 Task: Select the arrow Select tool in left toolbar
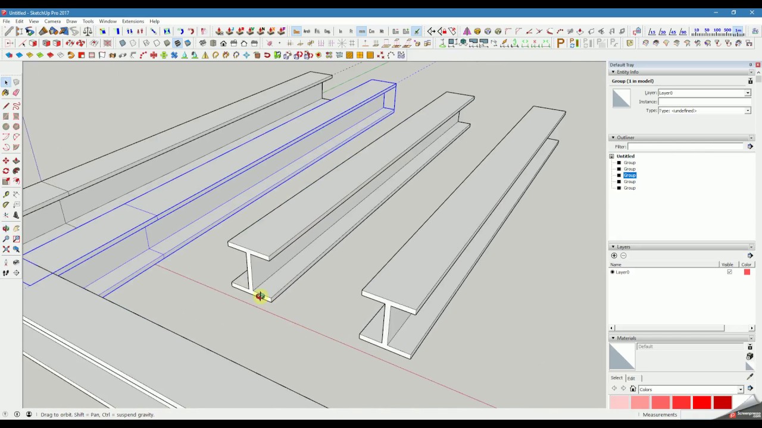tap(6, 82)
